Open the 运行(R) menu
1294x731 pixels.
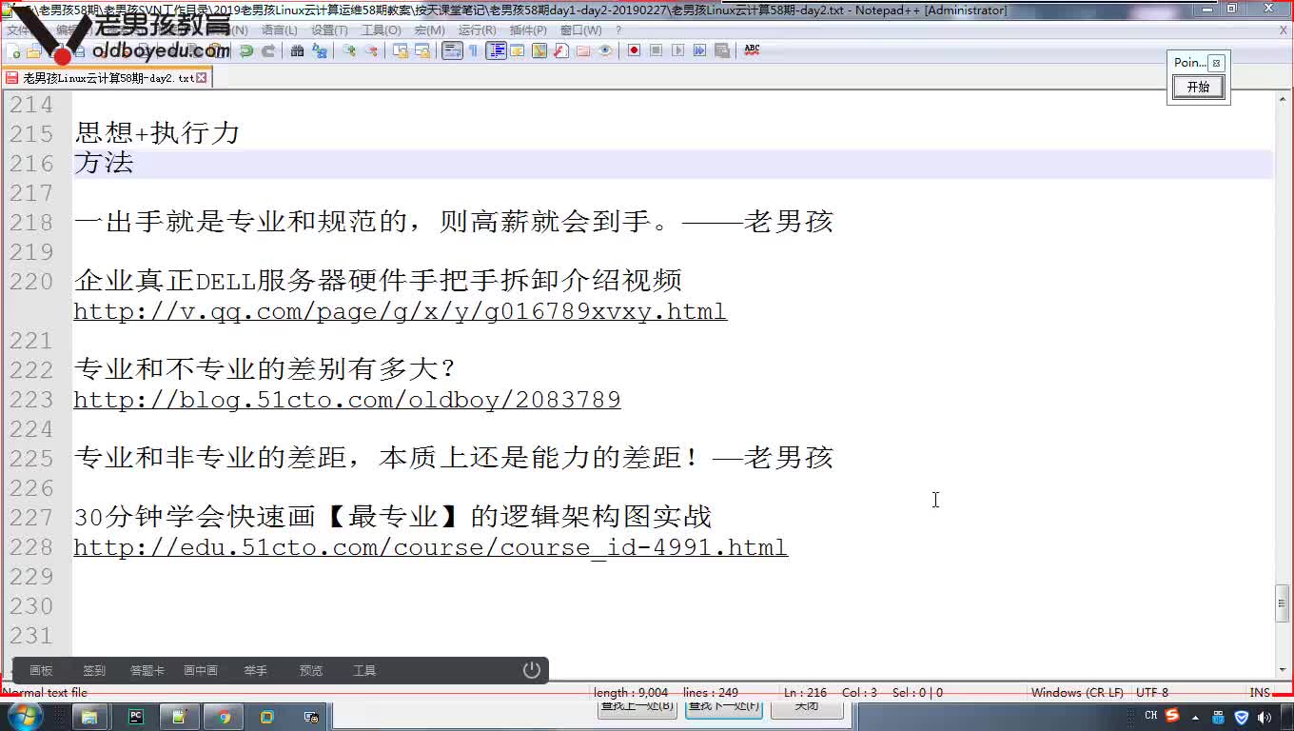click(x=477, y=30)
